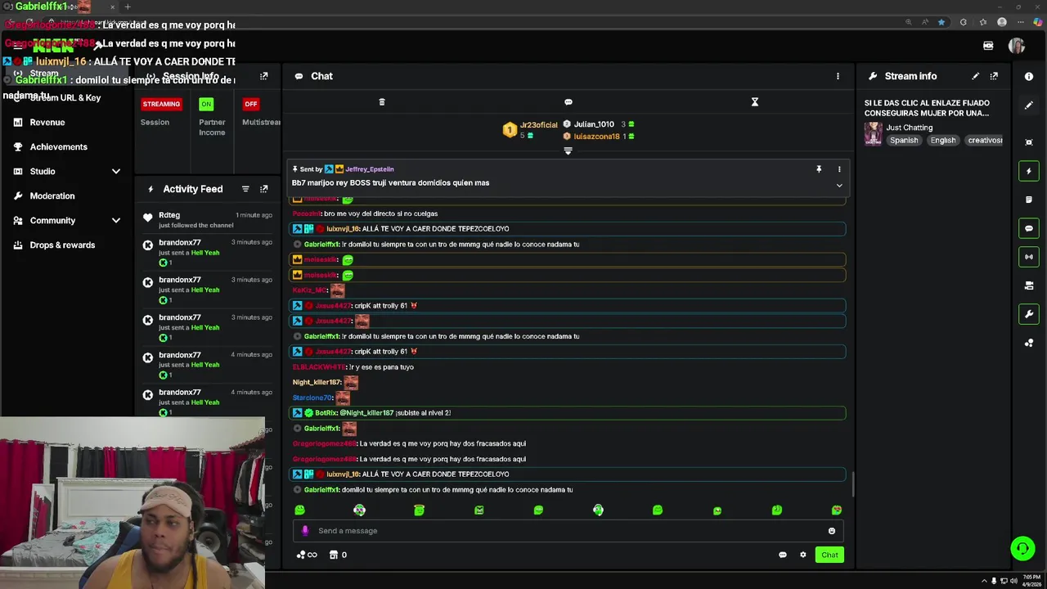
Task: Expand the Studio chevron arrow
Action: [116, 171]
